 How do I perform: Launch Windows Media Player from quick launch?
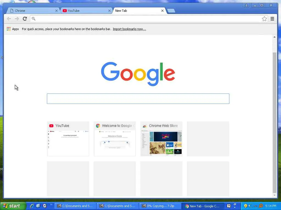pos(45,206)
